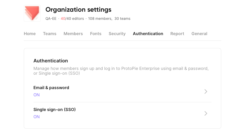The image size is (239, 138).
Task: Expand the Single sign-on (SSO) chevron
Action: coord(206,113)
